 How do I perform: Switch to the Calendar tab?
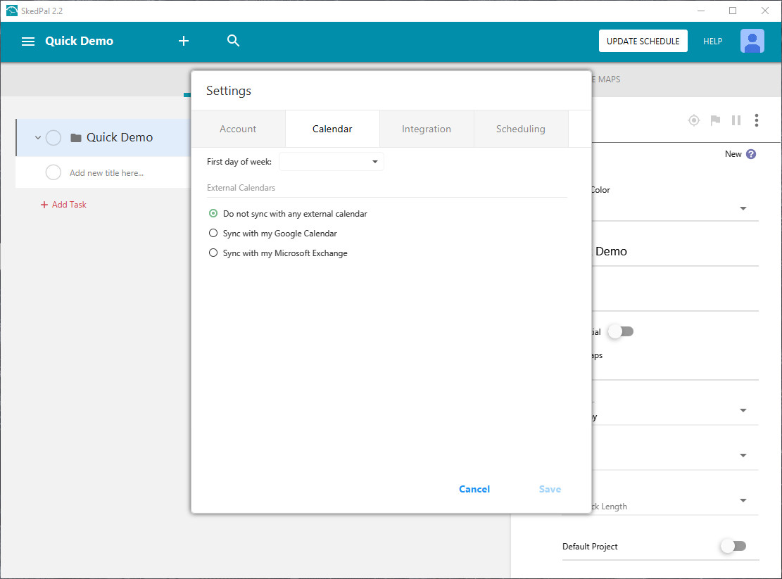[332, 129]
